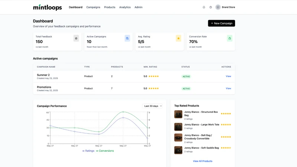Open Structured Box Bag product thumbnail
This screenshot has height=167, width=297.
pyautogui.click(x=178, y=114)
